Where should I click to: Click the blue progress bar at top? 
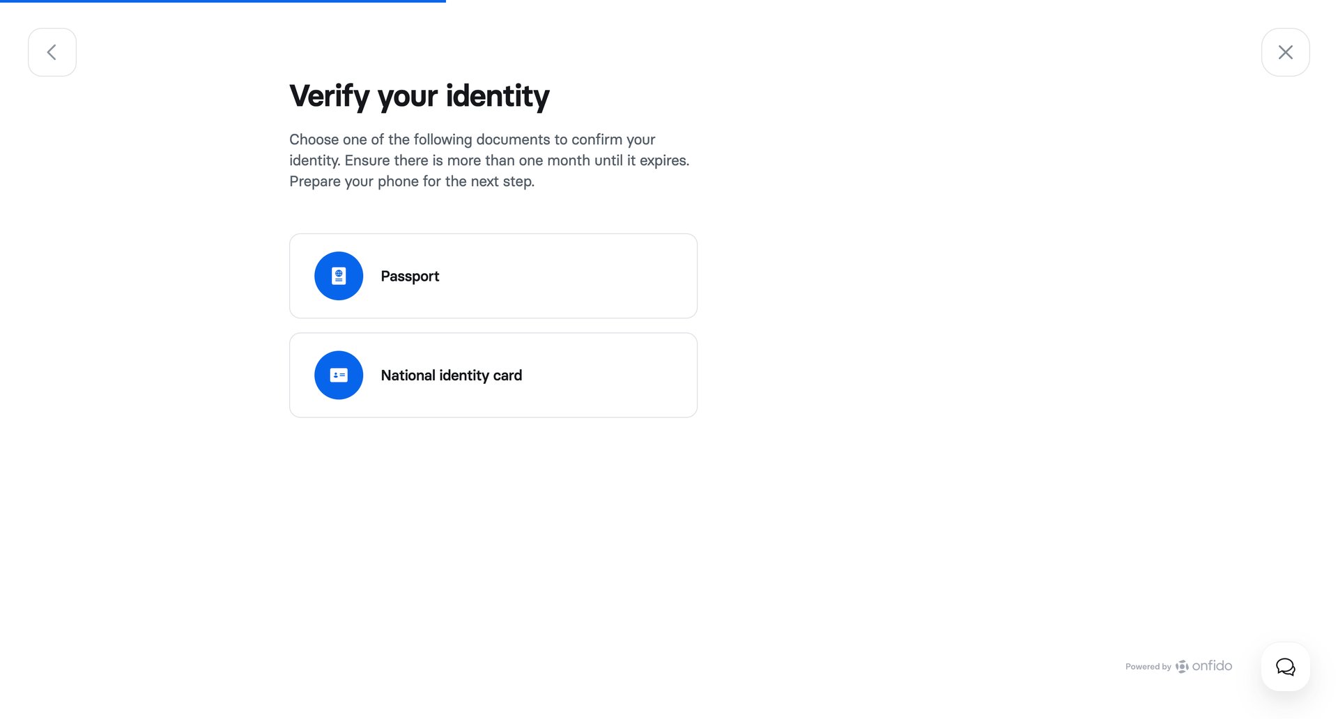pos(223,2)
